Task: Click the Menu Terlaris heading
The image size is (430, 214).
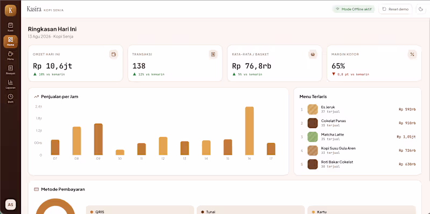Action: (x=313, y=97)
